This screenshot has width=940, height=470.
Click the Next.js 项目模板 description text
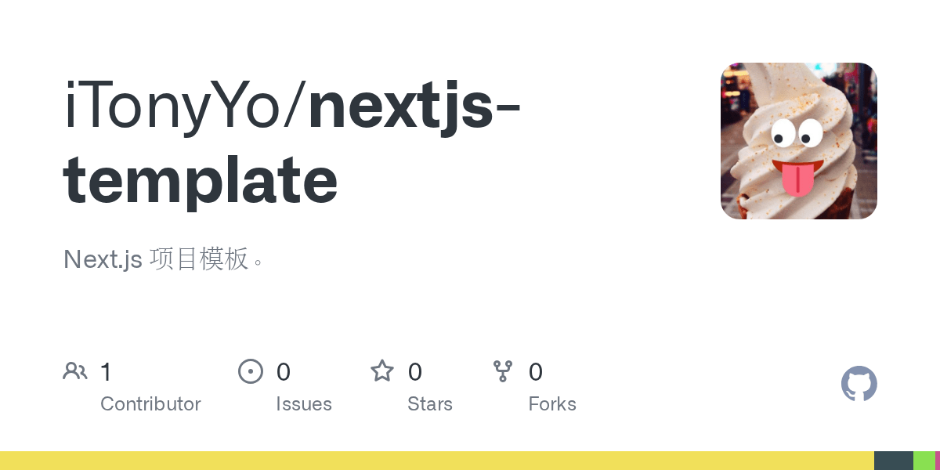(x=163, y=259)
